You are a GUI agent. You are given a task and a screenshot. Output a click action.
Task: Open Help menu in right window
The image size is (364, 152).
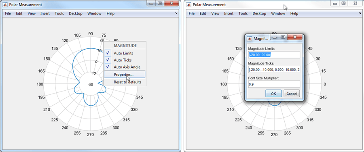[x=294, y=13]
